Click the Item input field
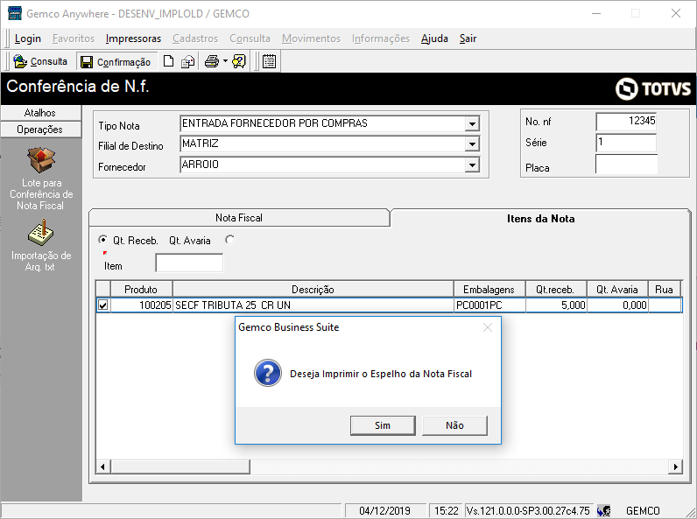Image resolution: width=697 pixels, height=519 pixels. (189, 263)
